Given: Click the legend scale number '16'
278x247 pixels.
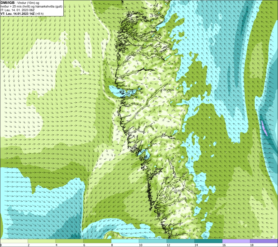Looking at the screenshot, I should coord(224,245).
